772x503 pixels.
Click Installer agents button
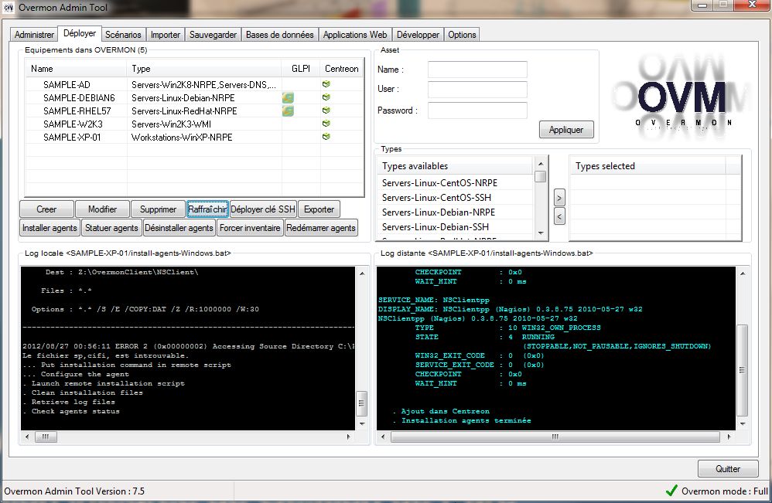coord(50,228)
